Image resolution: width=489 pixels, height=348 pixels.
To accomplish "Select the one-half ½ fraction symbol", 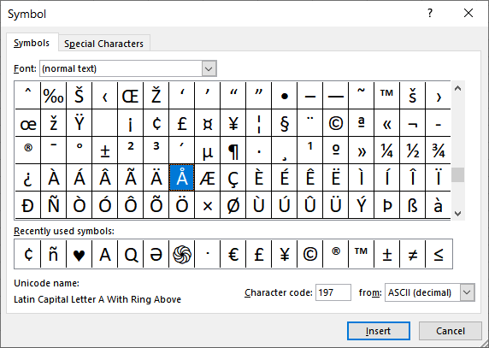I will click(412, 150).
